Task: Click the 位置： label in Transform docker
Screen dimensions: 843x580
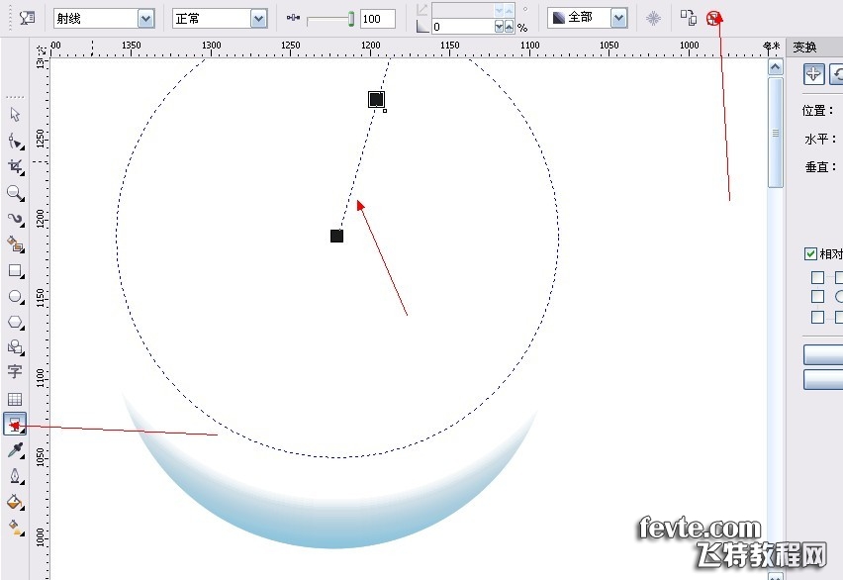Action: click(817, 111)
